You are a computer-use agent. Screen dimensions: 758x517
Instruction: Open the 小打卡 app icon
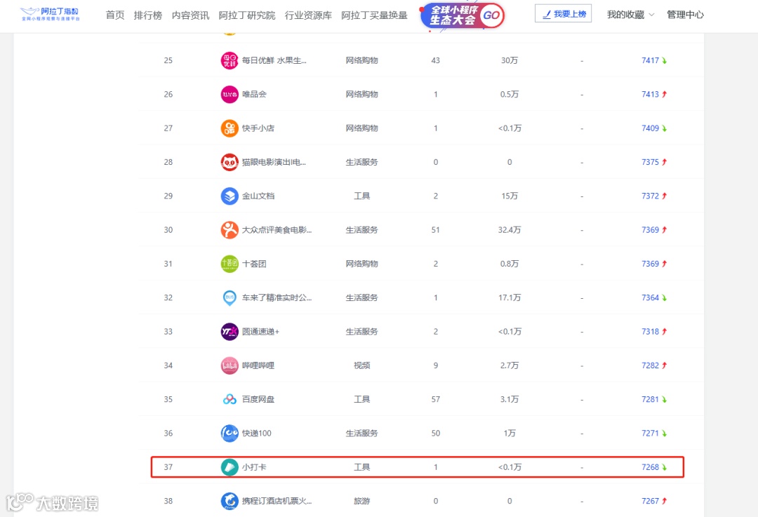[229, 467]
